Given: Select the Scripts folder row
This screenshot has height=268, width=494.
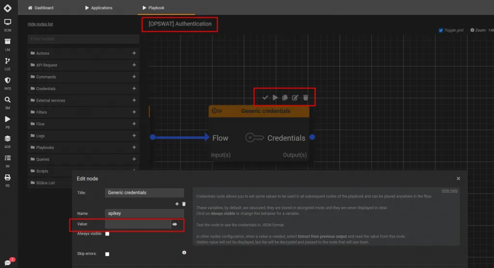Looking at the screenshot, I should (83, 171).
